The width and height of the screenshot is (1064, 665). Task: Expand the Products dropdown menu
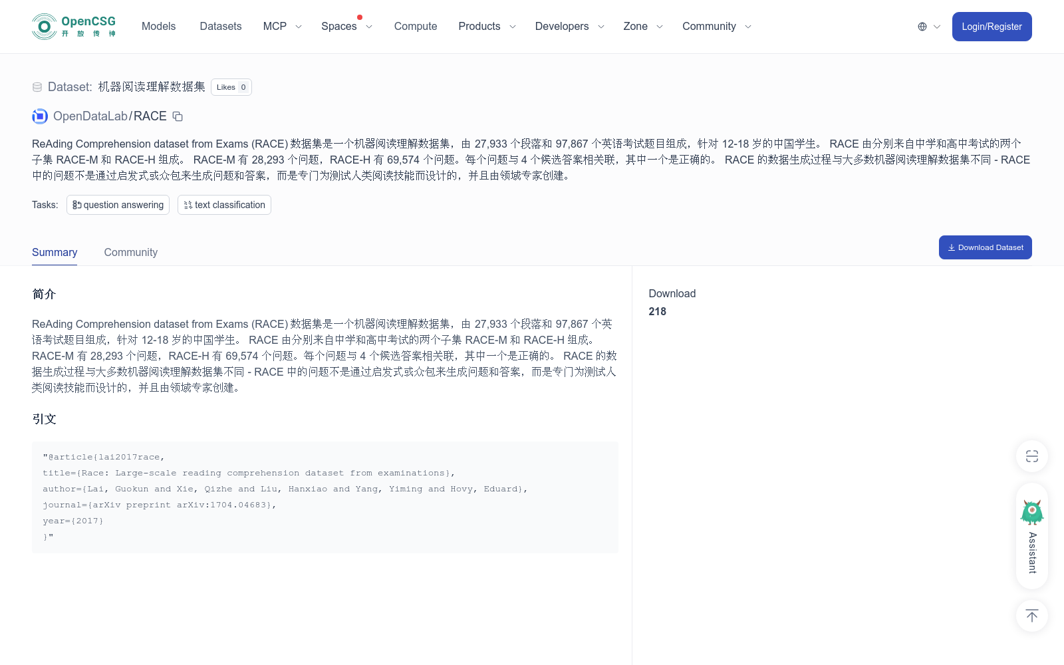pos(487,27)
